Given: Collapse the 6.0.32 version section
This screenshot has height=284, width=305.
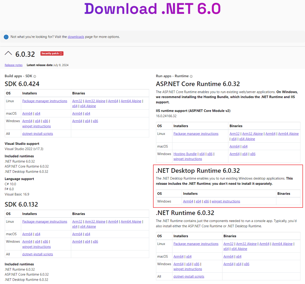Looking at the screenshot, I should 8,52.
